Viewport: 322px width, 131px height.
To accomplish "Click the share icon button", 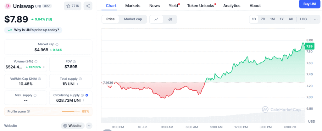I will [x=88, y=6].
